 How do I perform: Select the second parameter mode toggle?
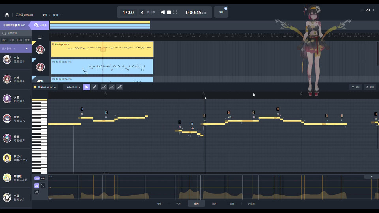pyautogui.click(x=43, y=178)
